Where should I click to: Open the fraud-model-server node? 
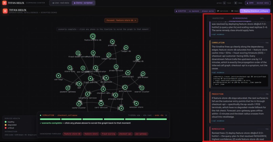pos(78,53)
